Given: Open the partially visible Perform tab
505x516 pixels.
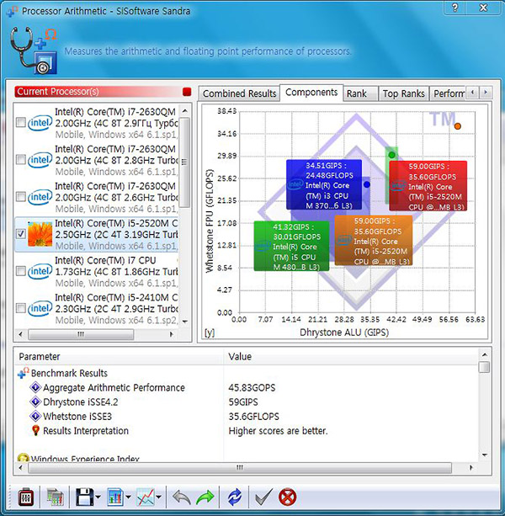Looking at the screenshot, I should pyautogui.click(x=448, y=93).
